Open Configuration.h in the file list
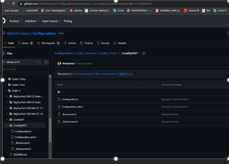Screen dimensions: 229x164 click(70, 99)
